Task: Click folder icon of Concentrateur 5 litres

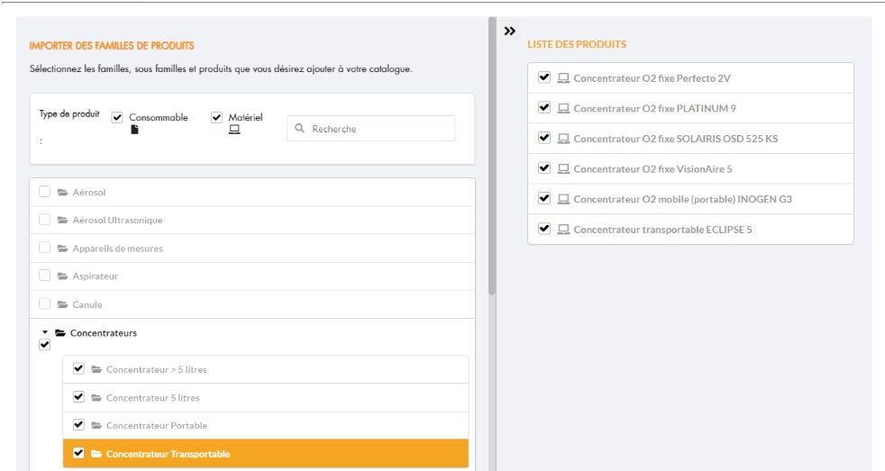Action: point(96,398)
